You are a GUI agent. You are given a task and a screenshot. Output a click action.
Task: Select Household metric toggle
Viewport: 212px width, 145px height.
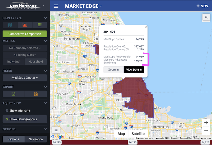click(36, 62)
